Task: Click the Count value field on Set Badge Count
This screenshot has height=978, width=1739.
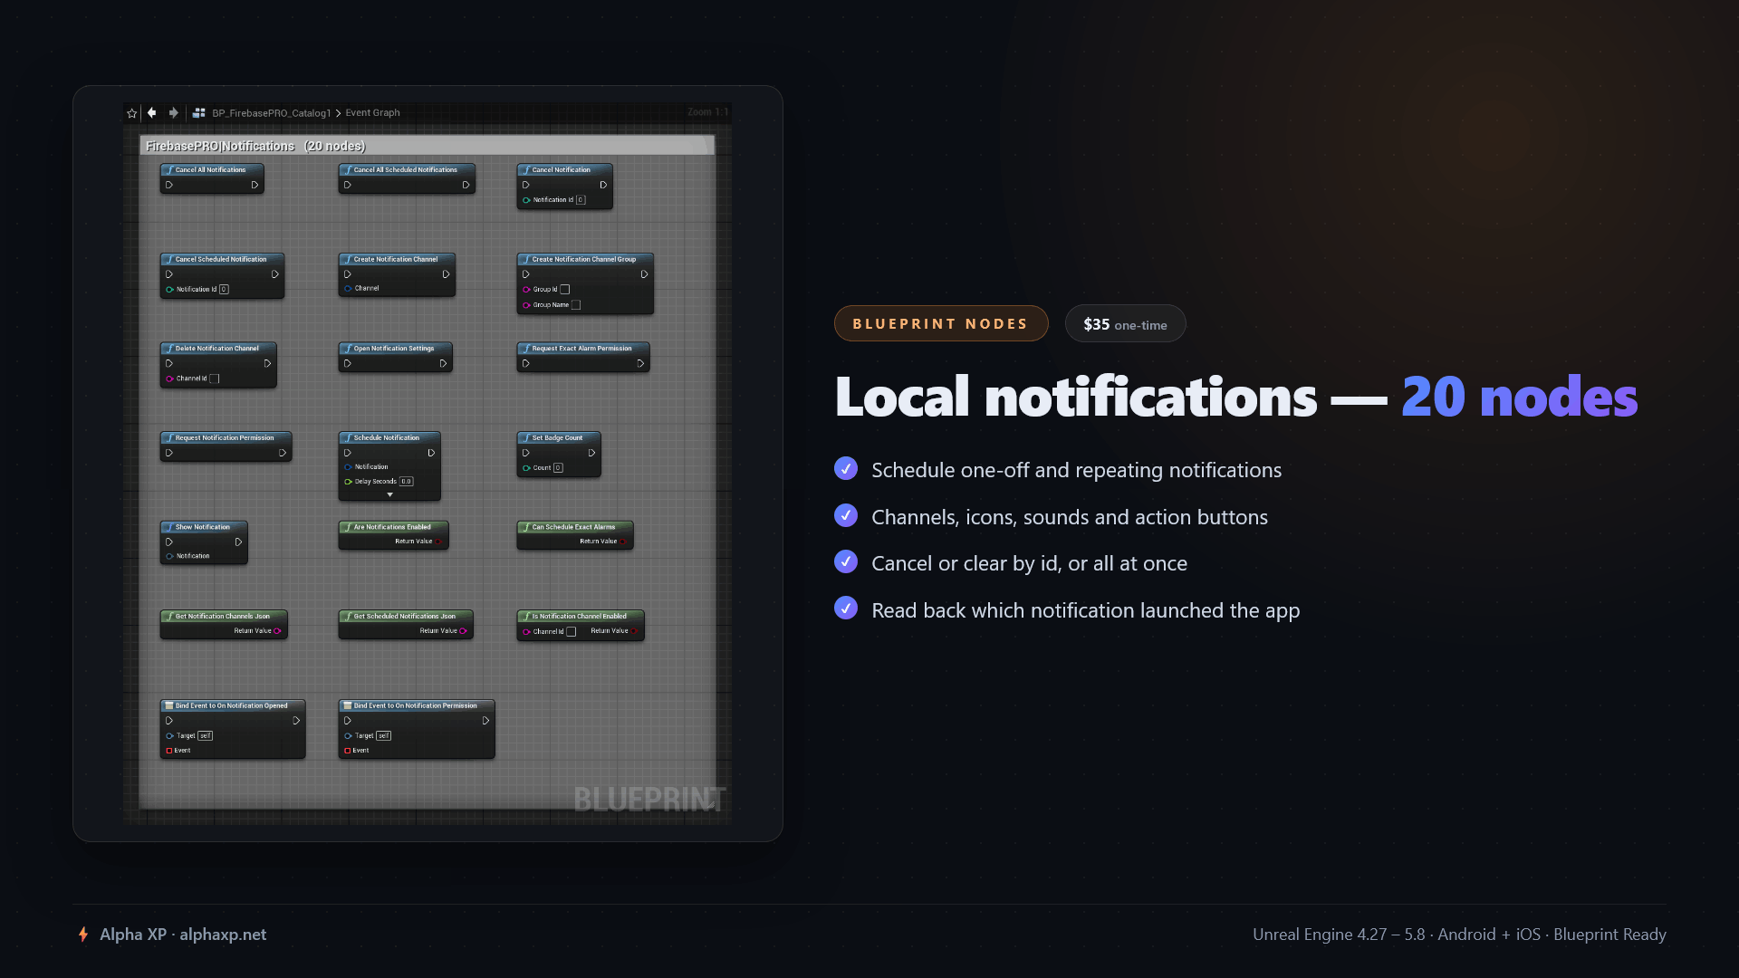Action: [x=558, y=468]
